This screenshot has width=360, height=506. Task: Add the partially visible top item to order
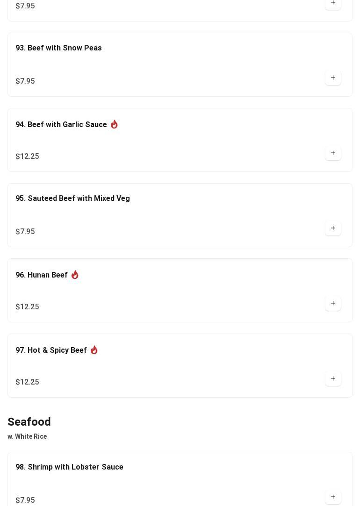tap(333, 4)
